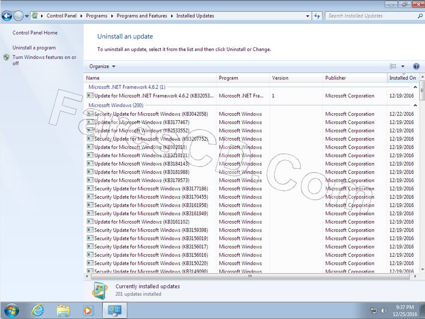The image size is (425, 319).
Task: Open Windows Media Player from taskbar
Action: point(88,311)
